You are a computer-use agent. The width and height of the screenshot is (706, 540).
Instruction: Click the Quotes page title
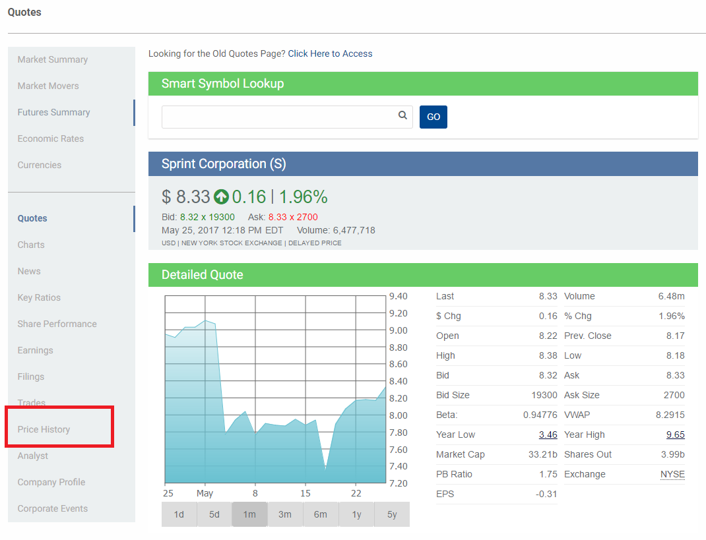click(24, 12)
